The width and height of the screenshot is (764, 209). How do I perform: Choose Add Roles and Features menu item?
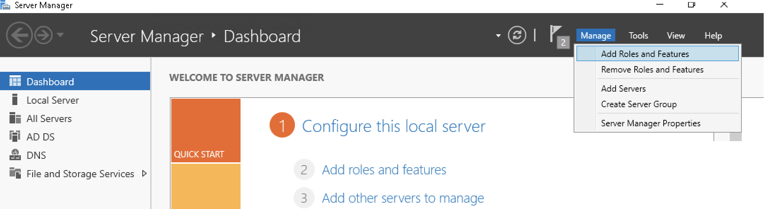[x=645, y=54]
